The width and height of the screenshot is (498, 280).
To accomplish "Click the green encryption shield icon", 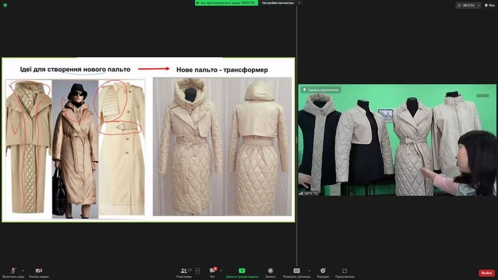I will tap(5, 5).
